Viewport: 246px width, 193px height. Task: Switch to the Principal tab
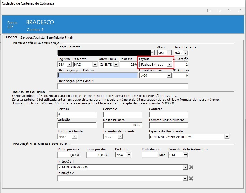[x=11, y=37]
